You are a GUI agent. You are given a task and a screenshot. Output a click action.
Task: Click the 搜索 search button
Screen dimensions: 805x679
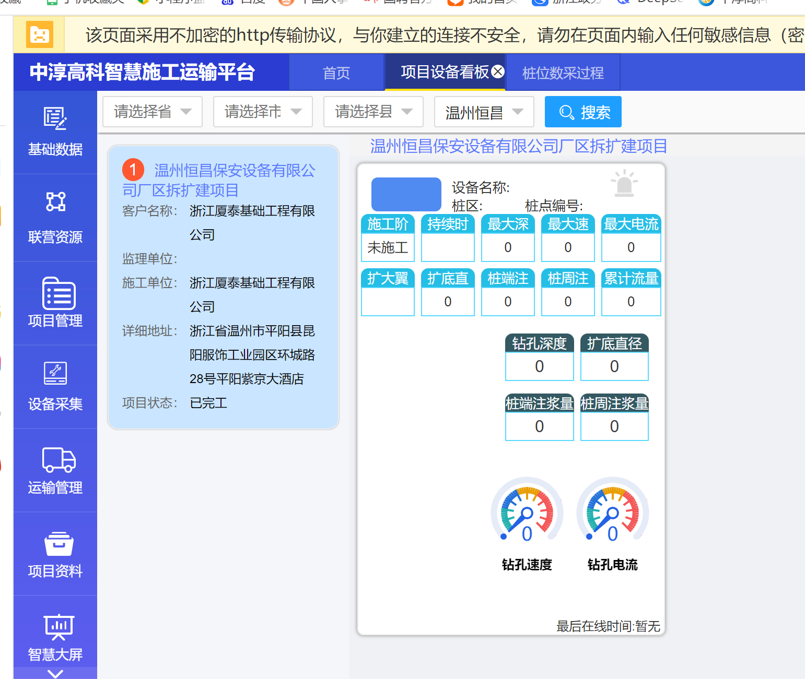pyautogui.click(x=583, y=112)
